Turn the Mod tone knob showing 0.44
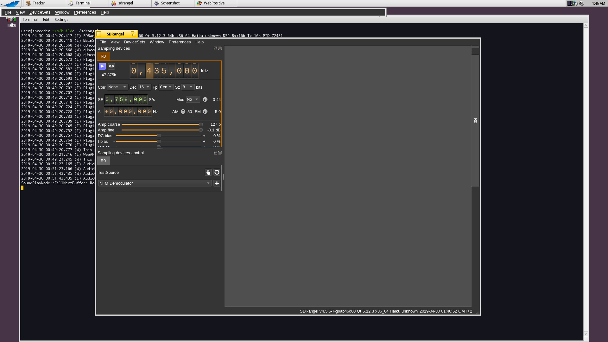The height and width of the screenshot is (342, 608). point(205,99)
